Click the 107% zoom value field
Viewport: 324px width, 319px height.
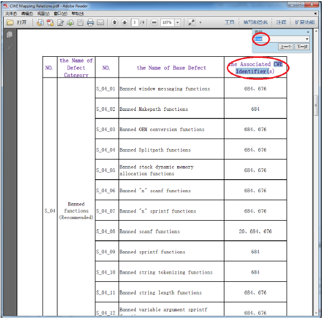point(167,22)
